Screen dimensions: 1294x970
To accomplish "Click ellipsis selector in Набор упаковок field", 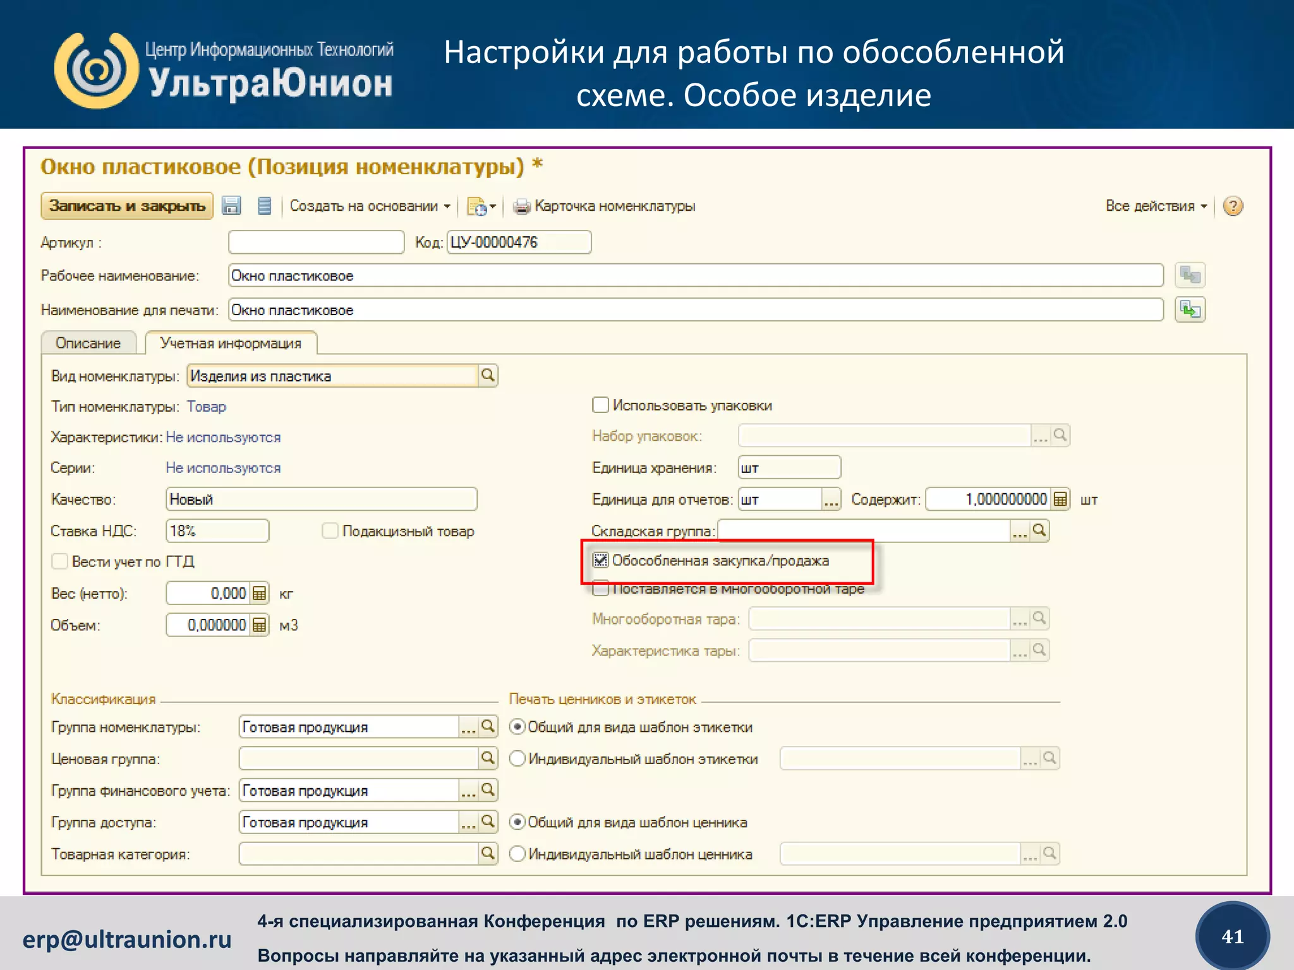I will pyautogui.click(x=1041, y=436).
